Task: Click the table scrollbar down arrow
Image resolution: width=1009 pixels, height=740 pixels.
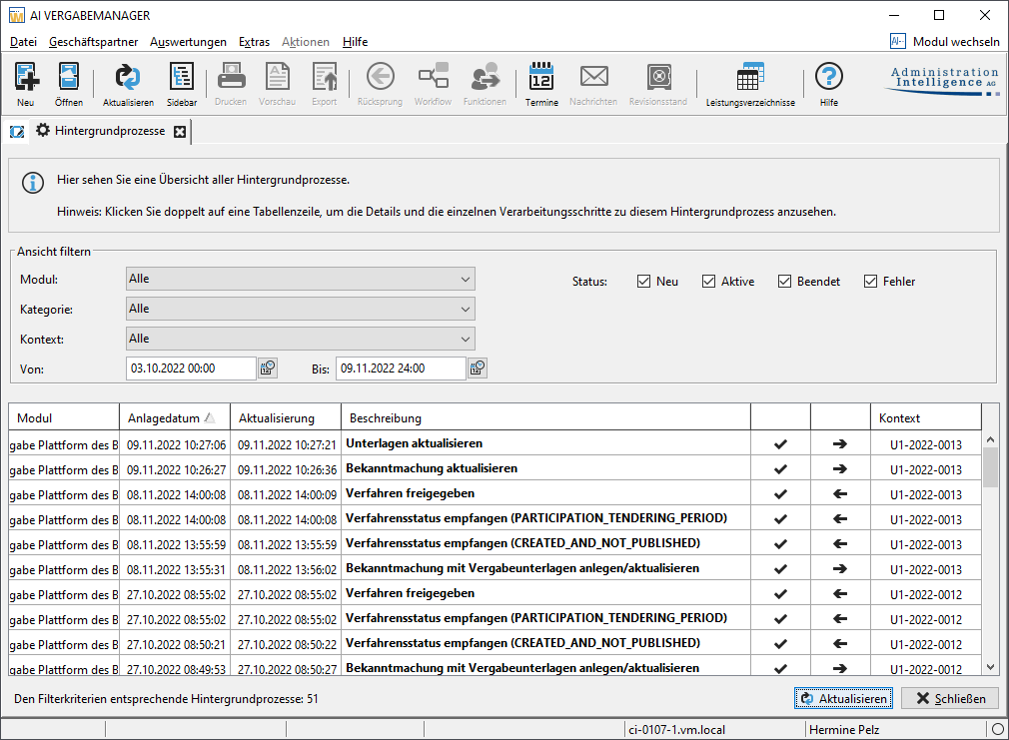Action: [x=990, y=667]
